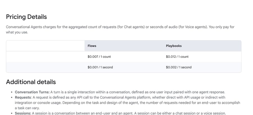
Task: Click the Requests bullet term
Action: click(23, 97)
